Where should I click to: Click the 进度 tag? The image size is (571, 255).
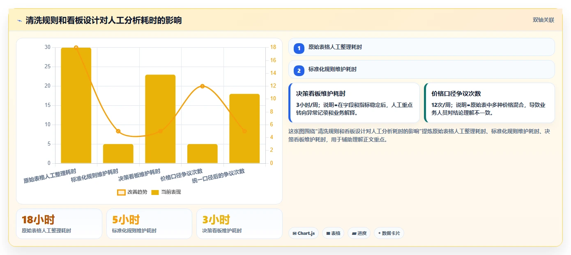pos(359,233)
